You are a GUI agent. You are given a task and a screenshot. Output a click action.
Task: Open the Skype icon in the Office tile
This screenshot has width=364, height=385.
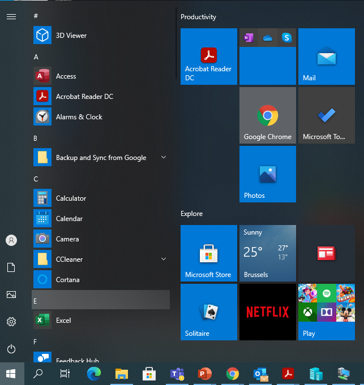pyautogui.click(x=286, y=37)
